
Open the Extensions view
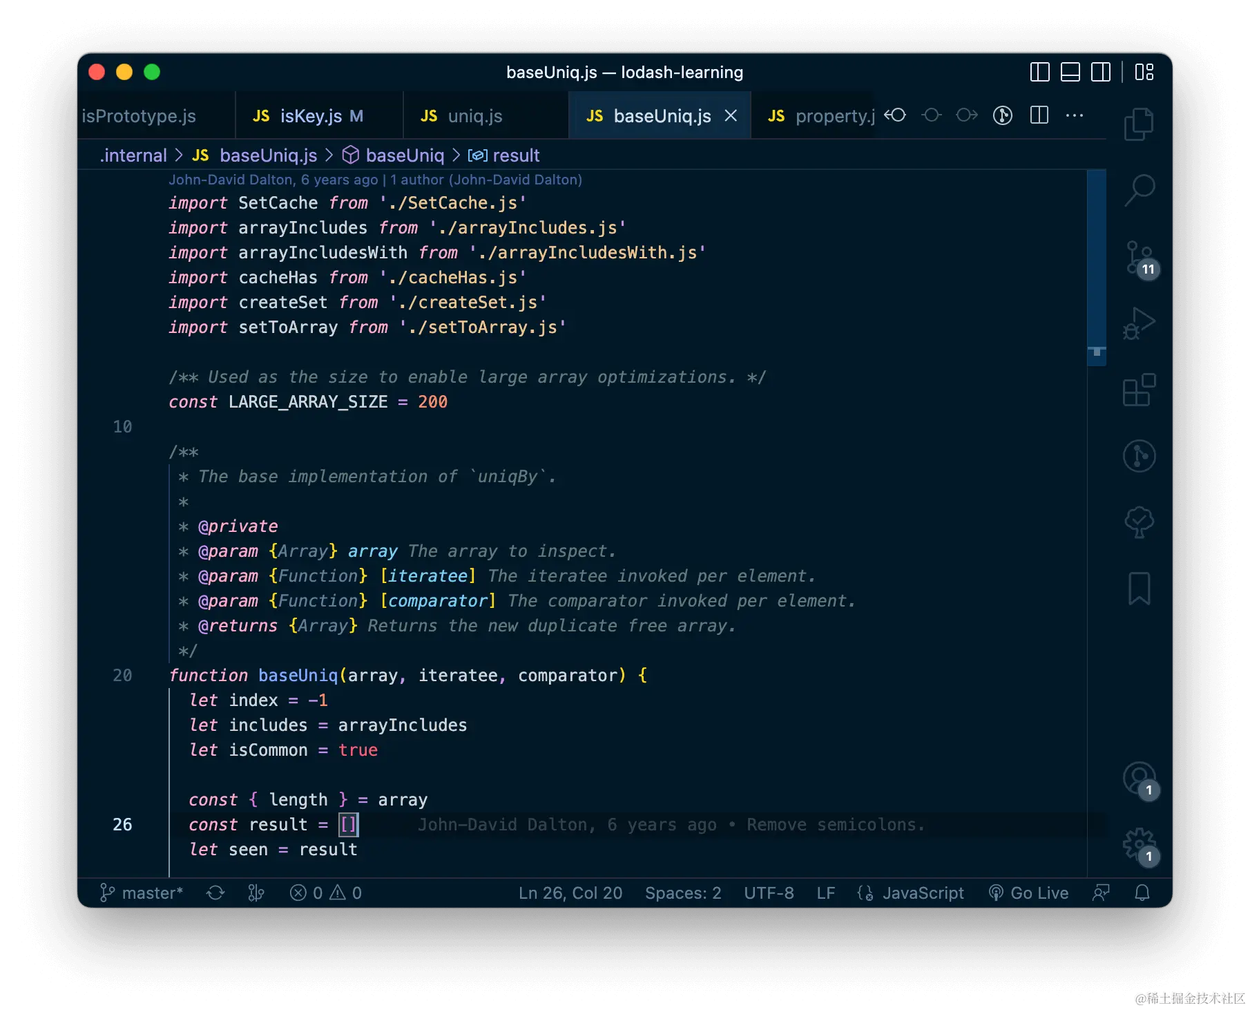pyautogui.click(x=1139, y=390)
